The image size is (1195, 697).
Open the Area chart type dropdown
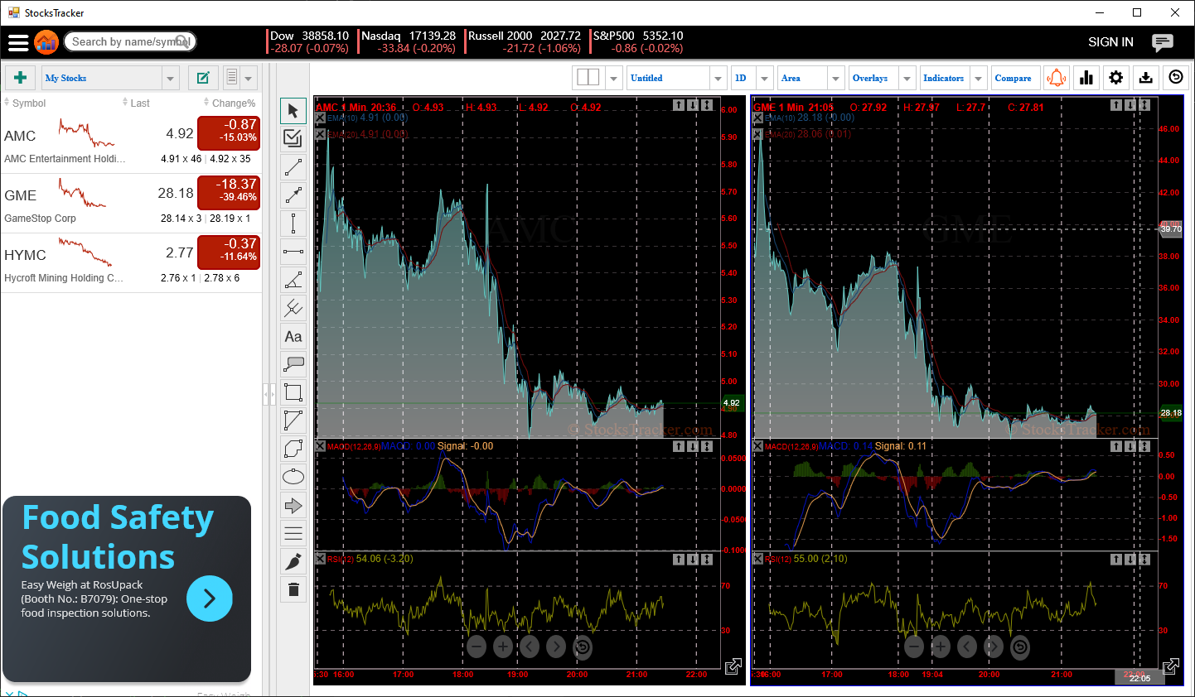click(x=835, y=78)
